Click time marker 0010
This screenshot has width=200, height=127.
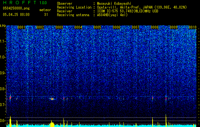pos(193,27)
